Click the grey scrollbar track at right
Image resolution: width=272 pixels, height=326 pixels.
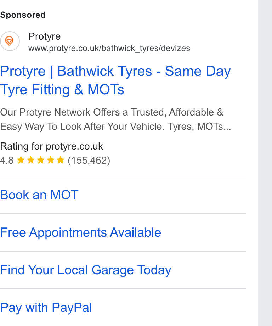point(265,163)
